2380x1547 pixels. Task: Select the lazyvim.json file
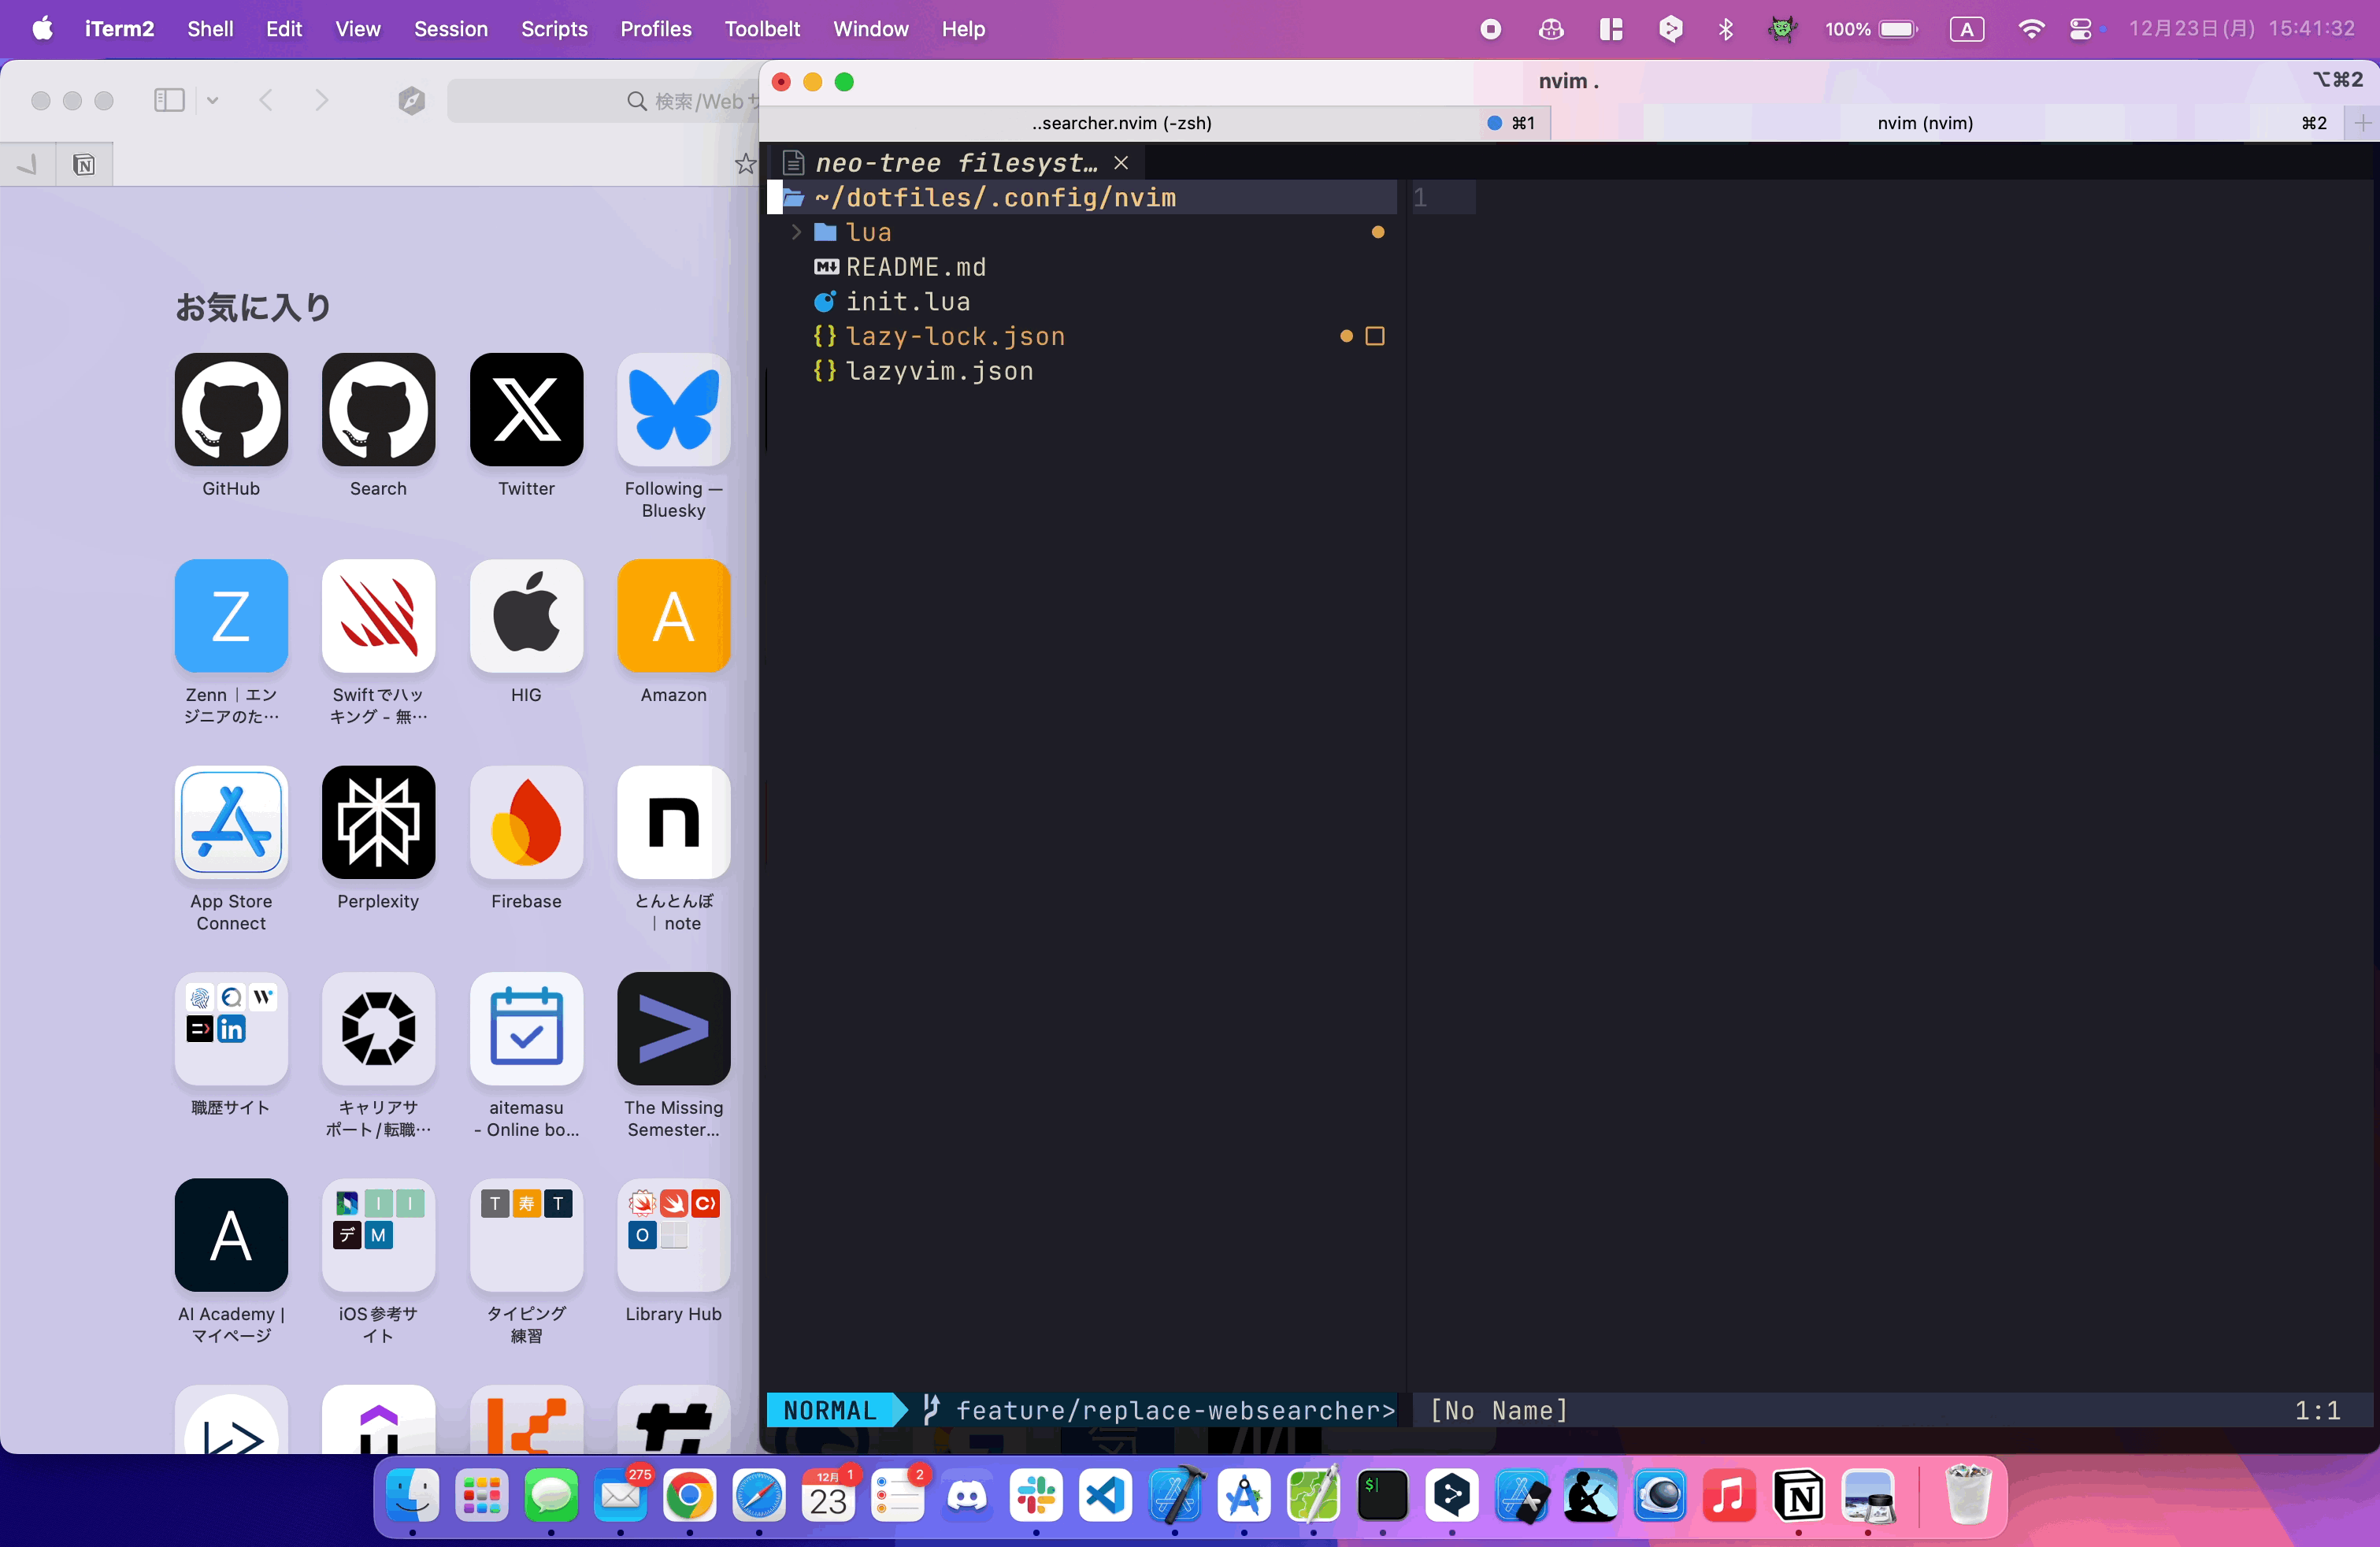(939, 369)
